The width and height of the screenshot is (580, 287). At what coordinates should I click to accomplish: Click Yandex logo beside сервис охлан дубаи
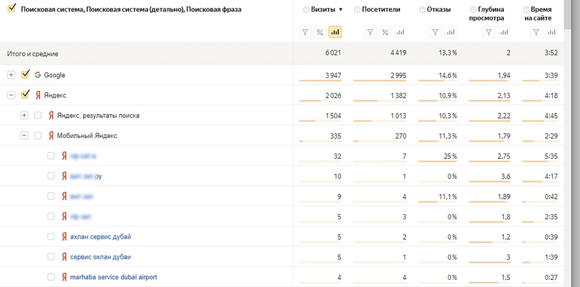pos(64,257)
